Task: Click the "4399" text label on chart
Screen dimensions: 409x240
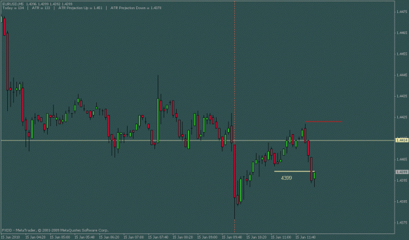Action: pyautogui.click(x=287, y=178)
